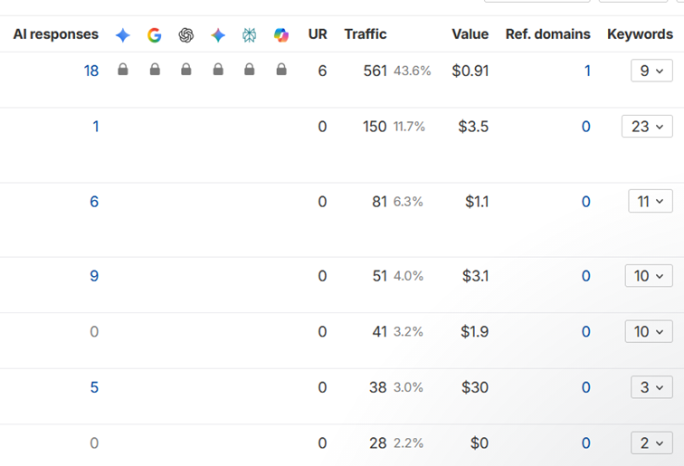Image resolution: width=684 pixels, height=466 pixels.
Task: Open keywords dropdown in the 51 traffic row
Action: (x=649, y=276)
